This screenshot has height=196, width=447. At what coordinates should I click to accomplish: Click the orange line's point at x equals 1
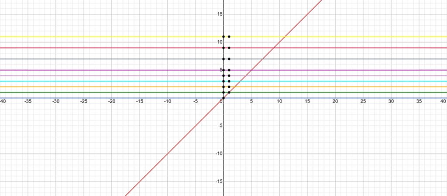point(229,86)
